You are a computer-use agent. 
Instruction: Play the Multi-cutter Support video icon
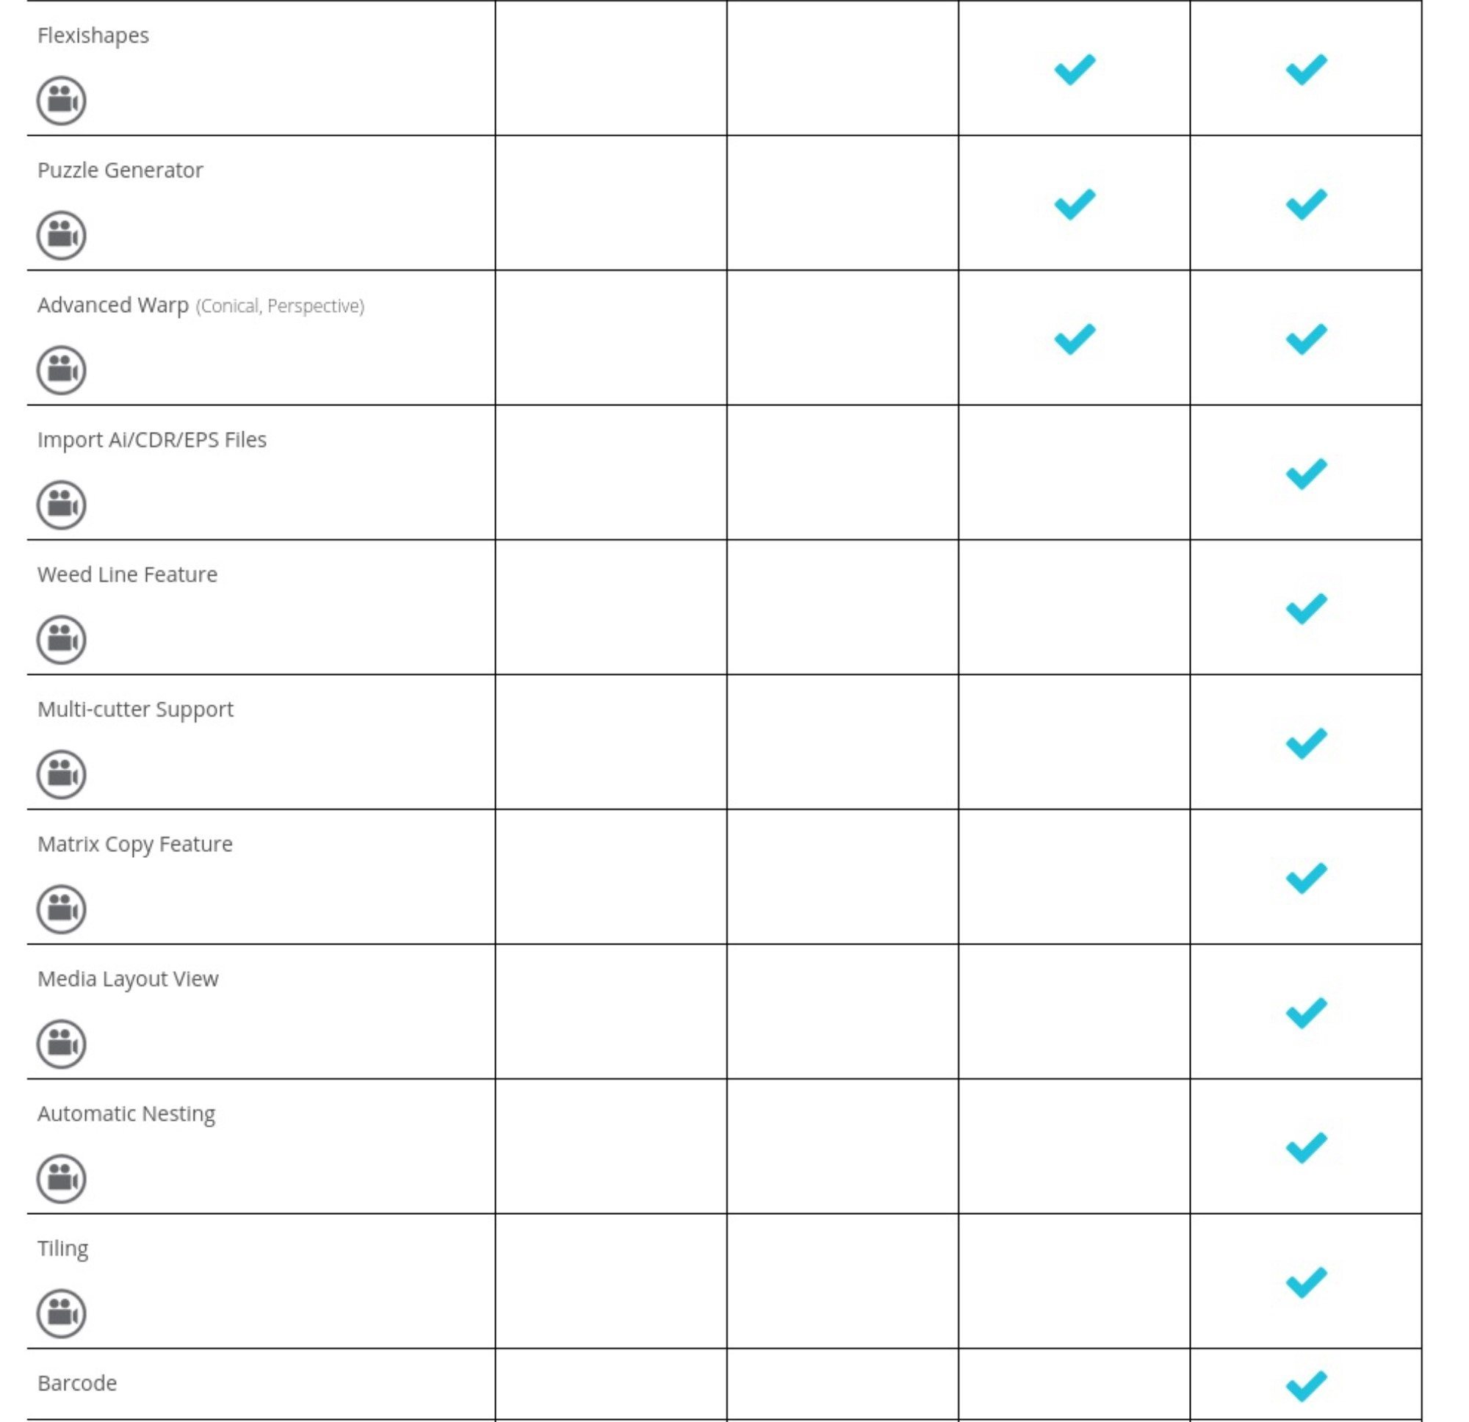click(x=62, y=774)
